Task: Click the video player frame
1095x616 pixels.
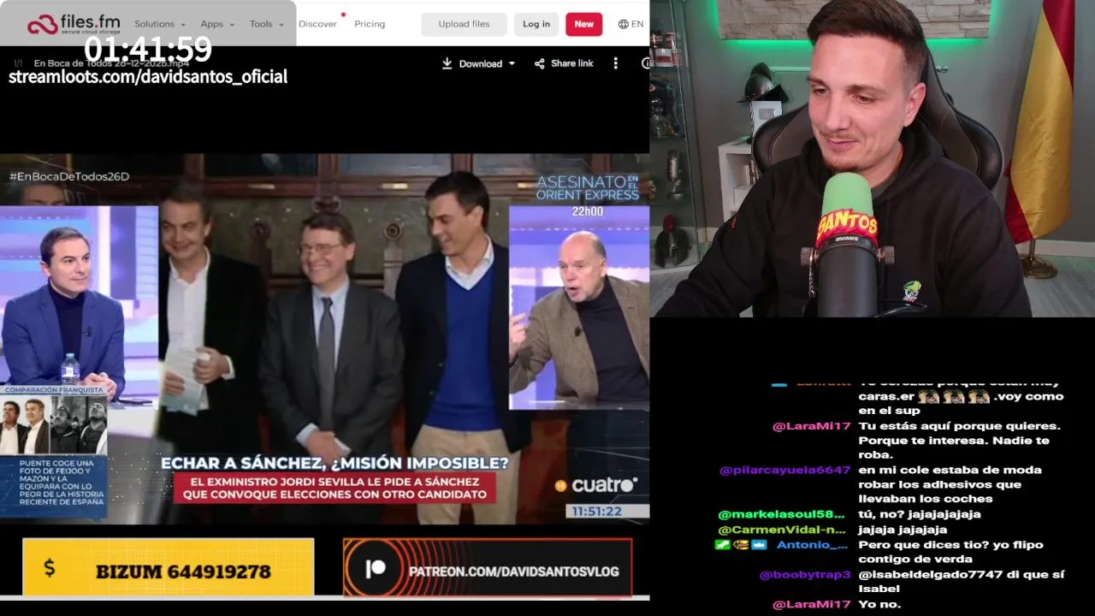Action: pos(324,339)
